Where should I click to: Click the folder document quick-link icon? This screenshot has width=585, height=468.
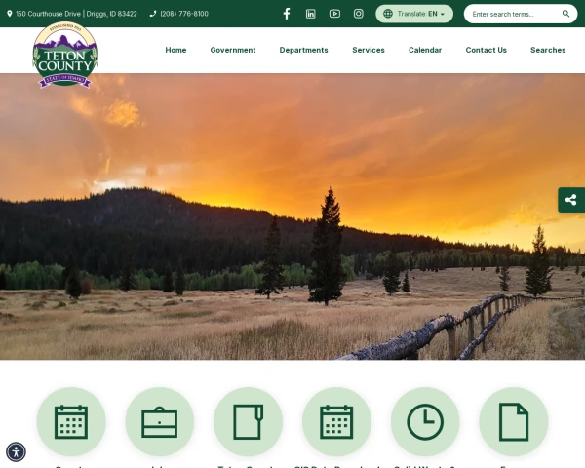coord(248,422)
